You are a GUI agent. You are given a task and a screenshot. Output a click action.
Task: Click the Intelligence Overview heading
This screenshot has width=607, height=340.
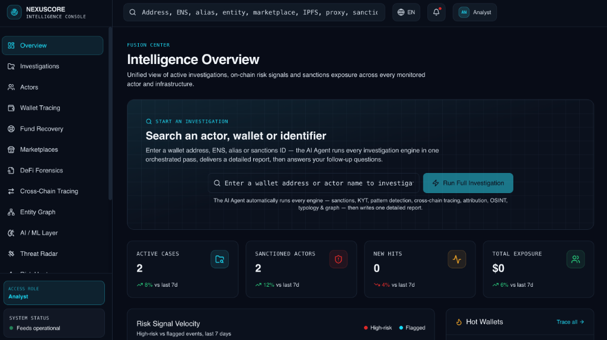coord(193,60)
